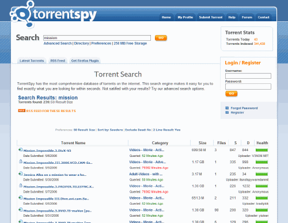Image resolution: width=288 pixels, height=223 pixels.
Task: Click the Health column header
Action: point(262,143)
